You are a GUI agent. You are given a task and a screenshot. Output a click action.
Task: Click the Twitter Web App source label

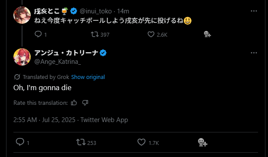point(104,120)
